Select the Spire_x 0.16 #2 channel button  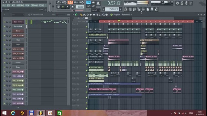click(18, 35)
